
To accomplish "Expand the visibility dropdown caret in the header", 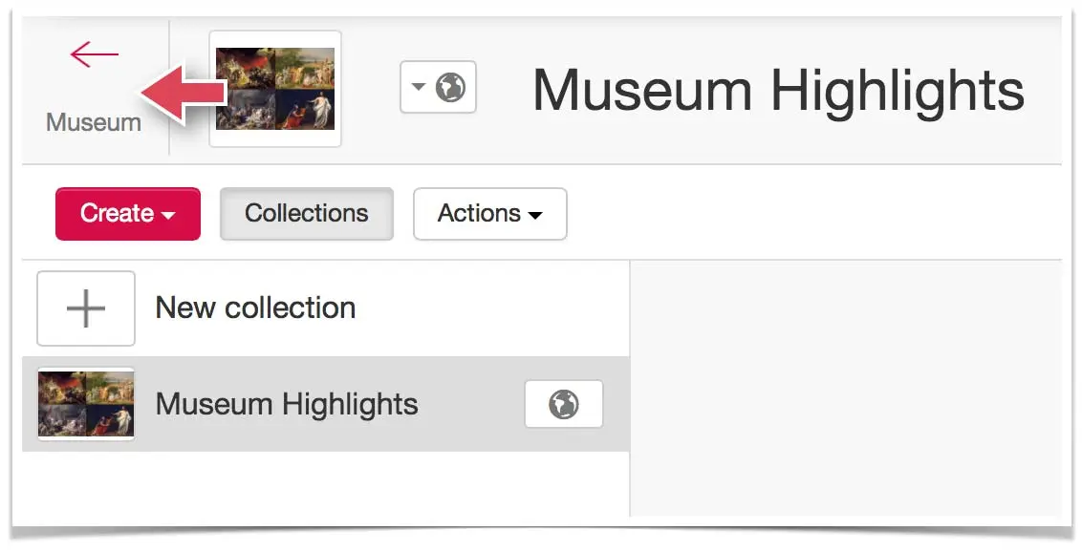I will click(x=418, y=88).
